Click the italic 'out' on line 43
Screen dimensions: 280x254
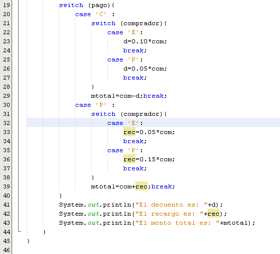(93, 223)
